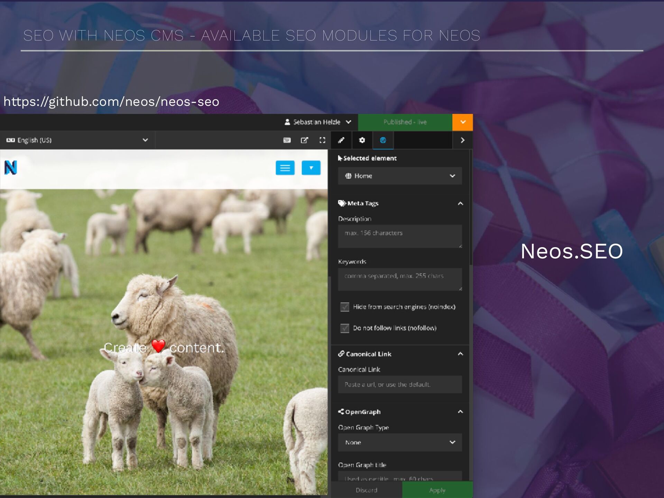Click the Create content headline text
This screenshot has width=664, height=498.
(164, 347)
